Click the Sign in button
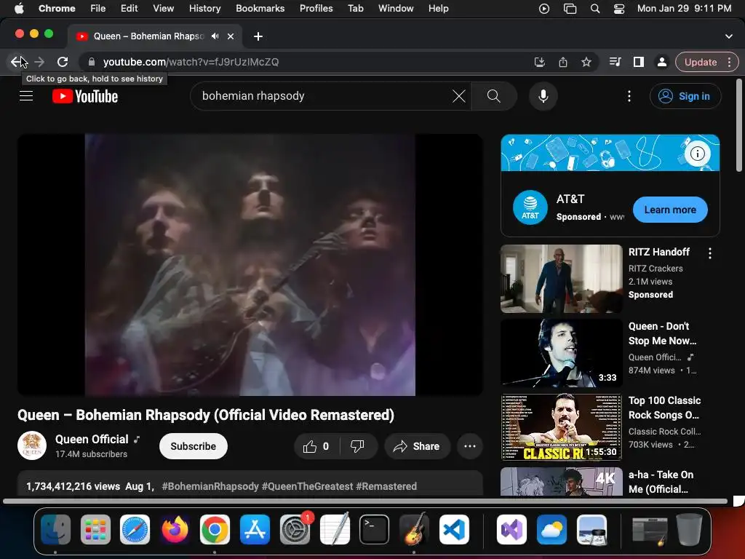Viewport: 745px width, 559px height. tap(685, 96)
